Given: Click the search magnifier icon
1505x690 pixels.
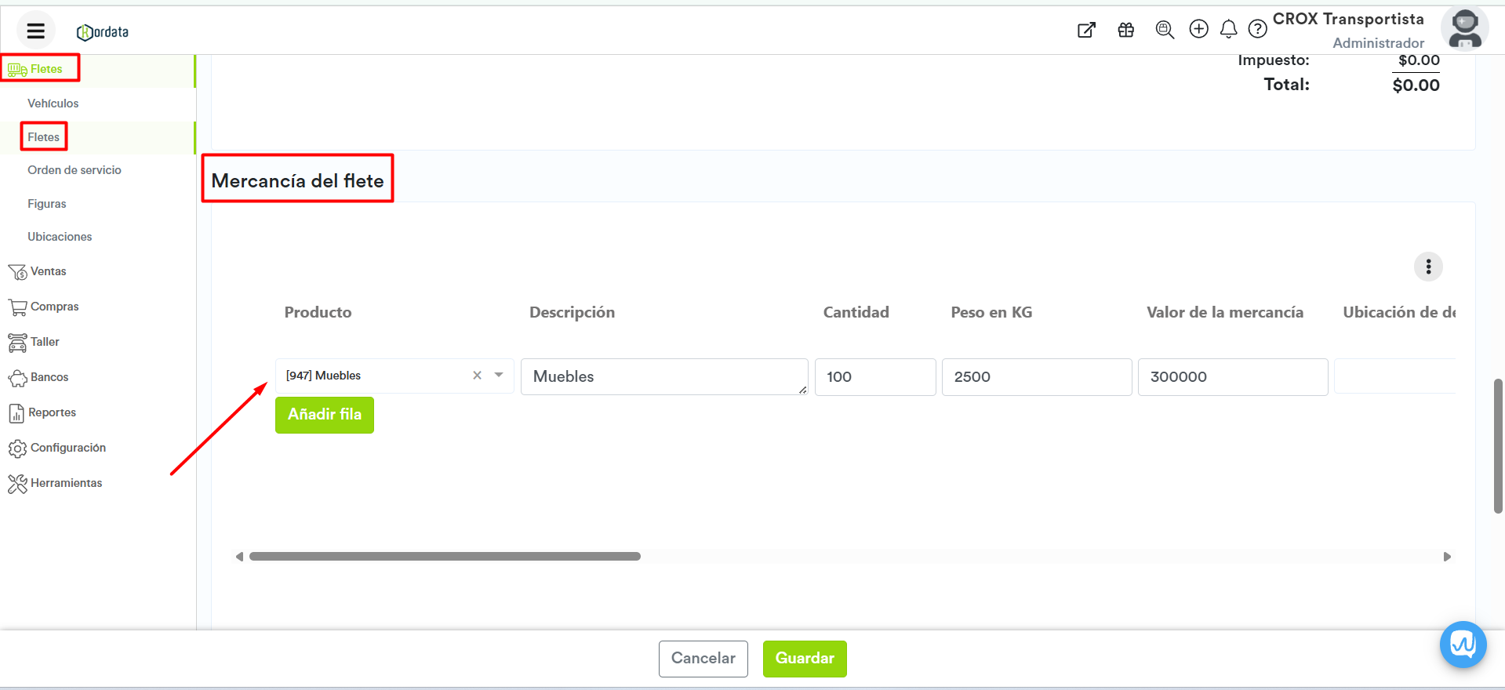Looking at the screenshot, I should pos(1165,30).
